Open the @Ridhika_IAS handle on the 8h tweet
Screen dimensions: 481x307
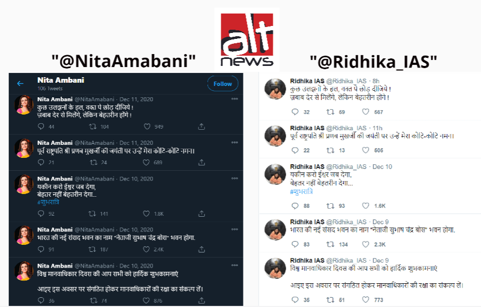346,81
